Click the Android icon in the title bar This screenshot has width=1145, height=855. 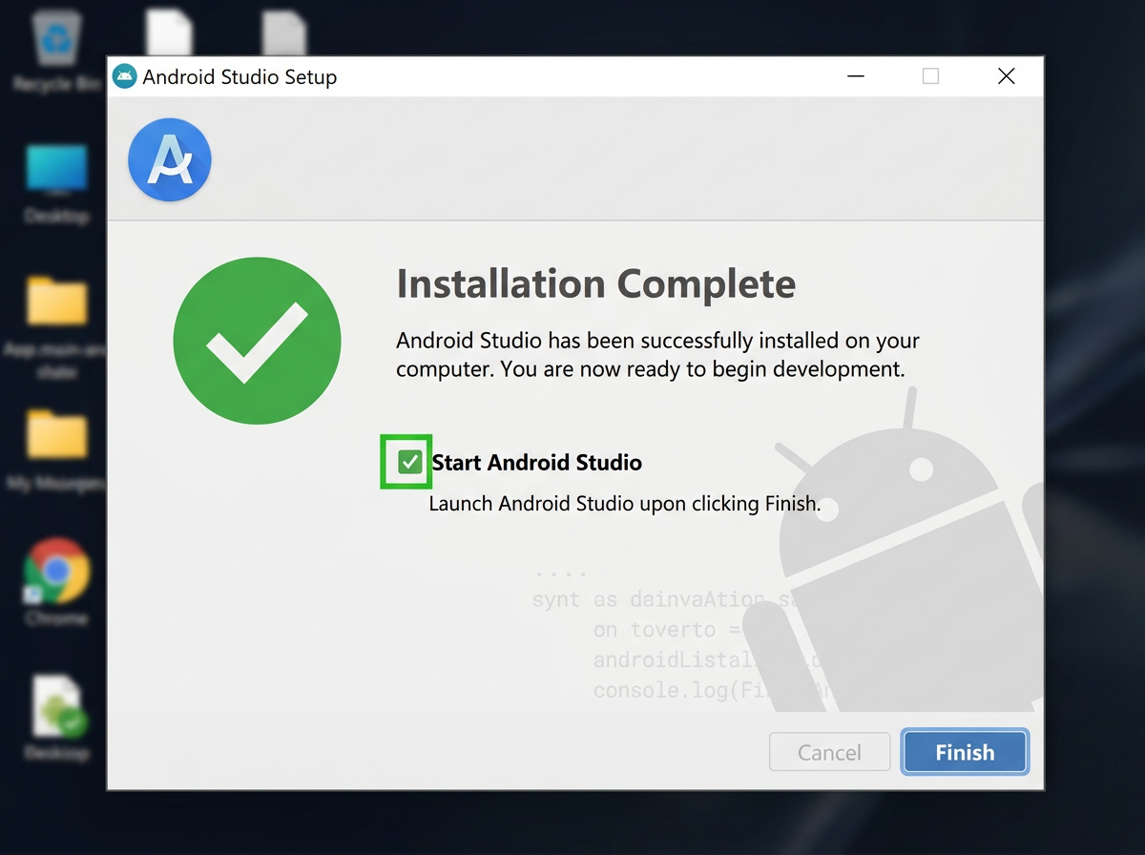pyautogui.click(x=124, y=76)
